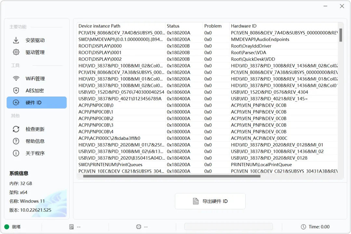This screenshot has width=351, height=234.
Task: Click the 版本: 10.0.22621.525 text
Action: pos(30,210)
